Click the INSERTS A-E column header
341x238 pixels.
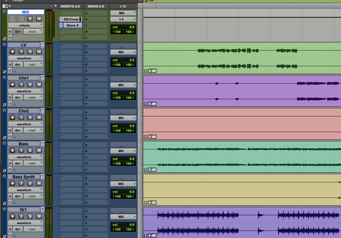click(70, 6)
